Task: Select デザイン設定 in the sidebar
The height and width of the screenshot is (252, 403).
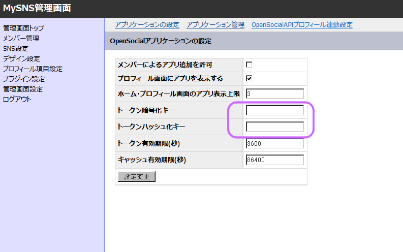Action: (x=21, y=58)
